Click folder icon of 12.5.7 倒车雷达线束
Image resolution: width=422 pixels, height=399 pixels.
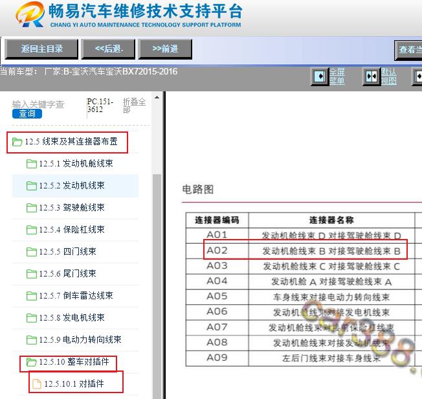pos(32,296)
